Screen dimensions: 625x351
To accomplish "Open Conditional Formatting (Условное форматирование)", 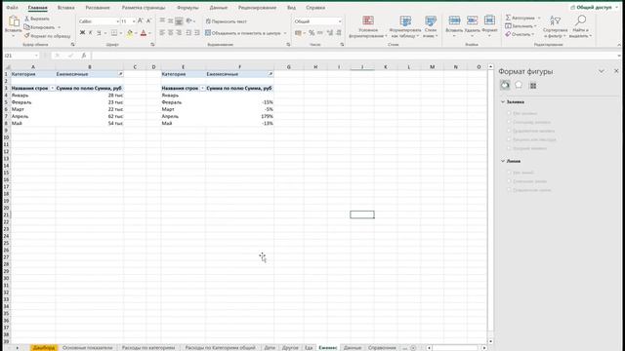I will (x=368, y=27).
